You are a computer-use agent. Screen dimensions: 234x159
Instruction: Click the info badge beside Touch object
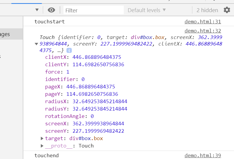pos(69,51)
